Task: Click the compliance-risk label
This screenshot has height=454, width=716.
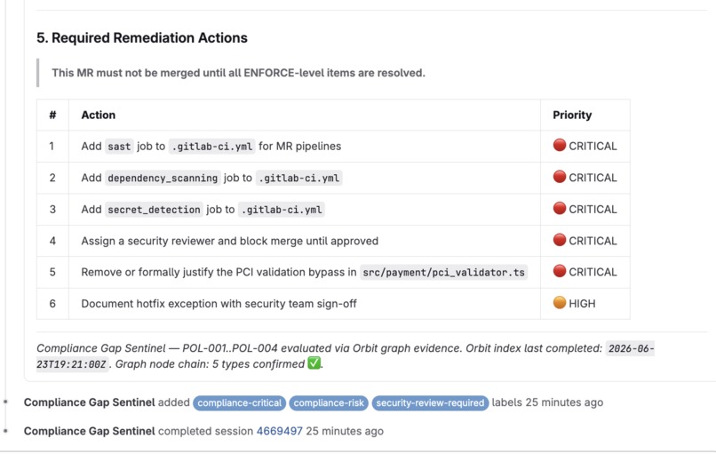Action: 329,402
